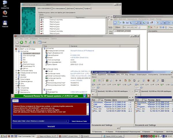
Task: Click Total Commander left arrow back icon
Action: coord(116,80)
